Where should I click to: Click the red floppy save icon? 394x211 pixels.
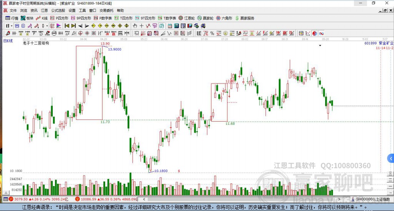click(x=190, y=26)
